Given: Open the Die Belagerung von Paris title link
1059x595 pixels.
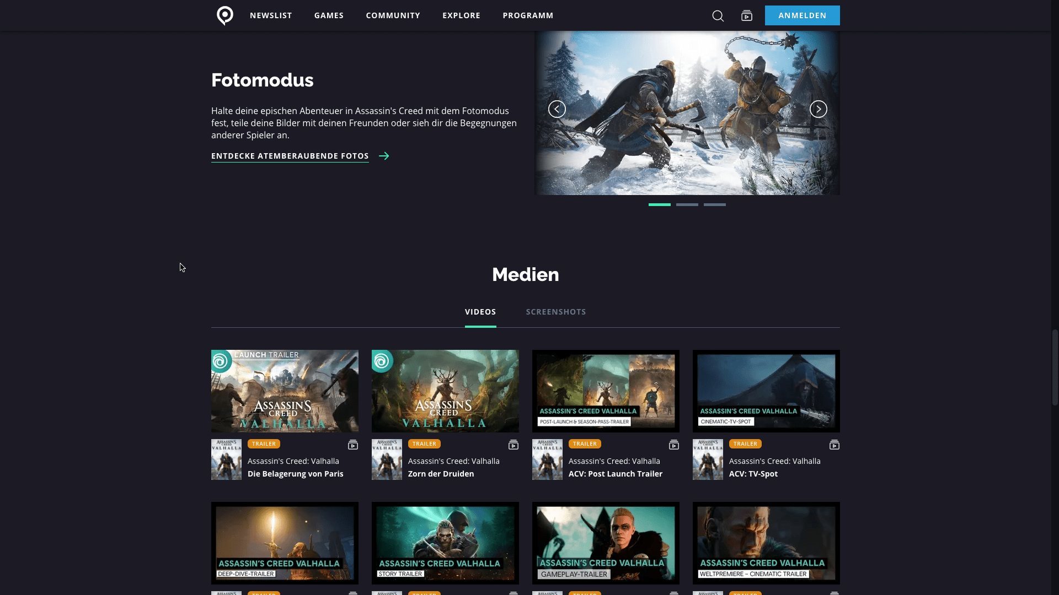Looking at the screenshot, I should [295, 474].
